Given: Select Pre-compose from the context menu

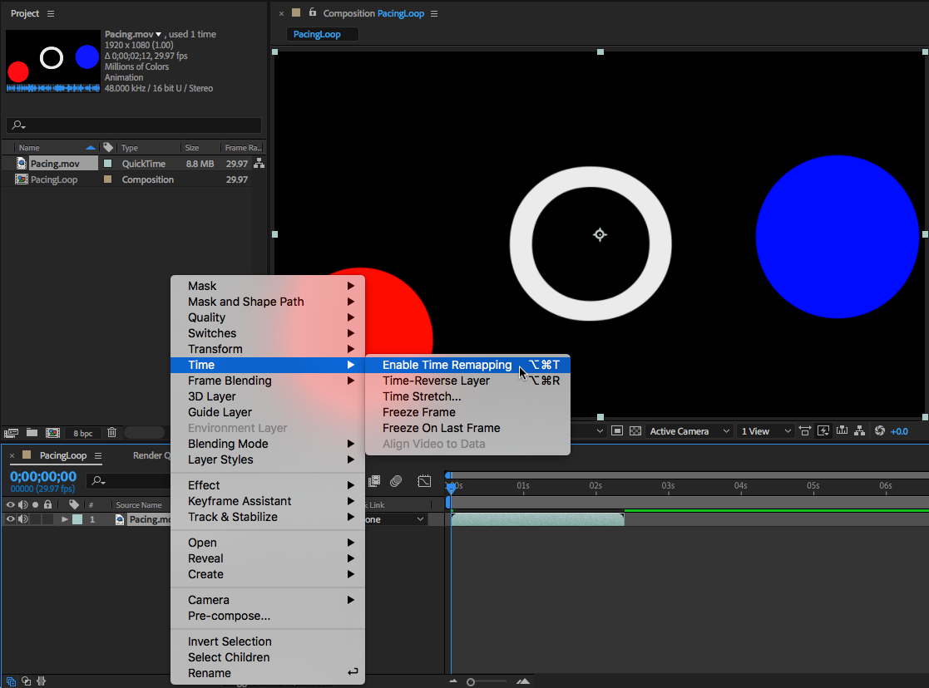Looking at the screenshot, I should tap(229, 616).
